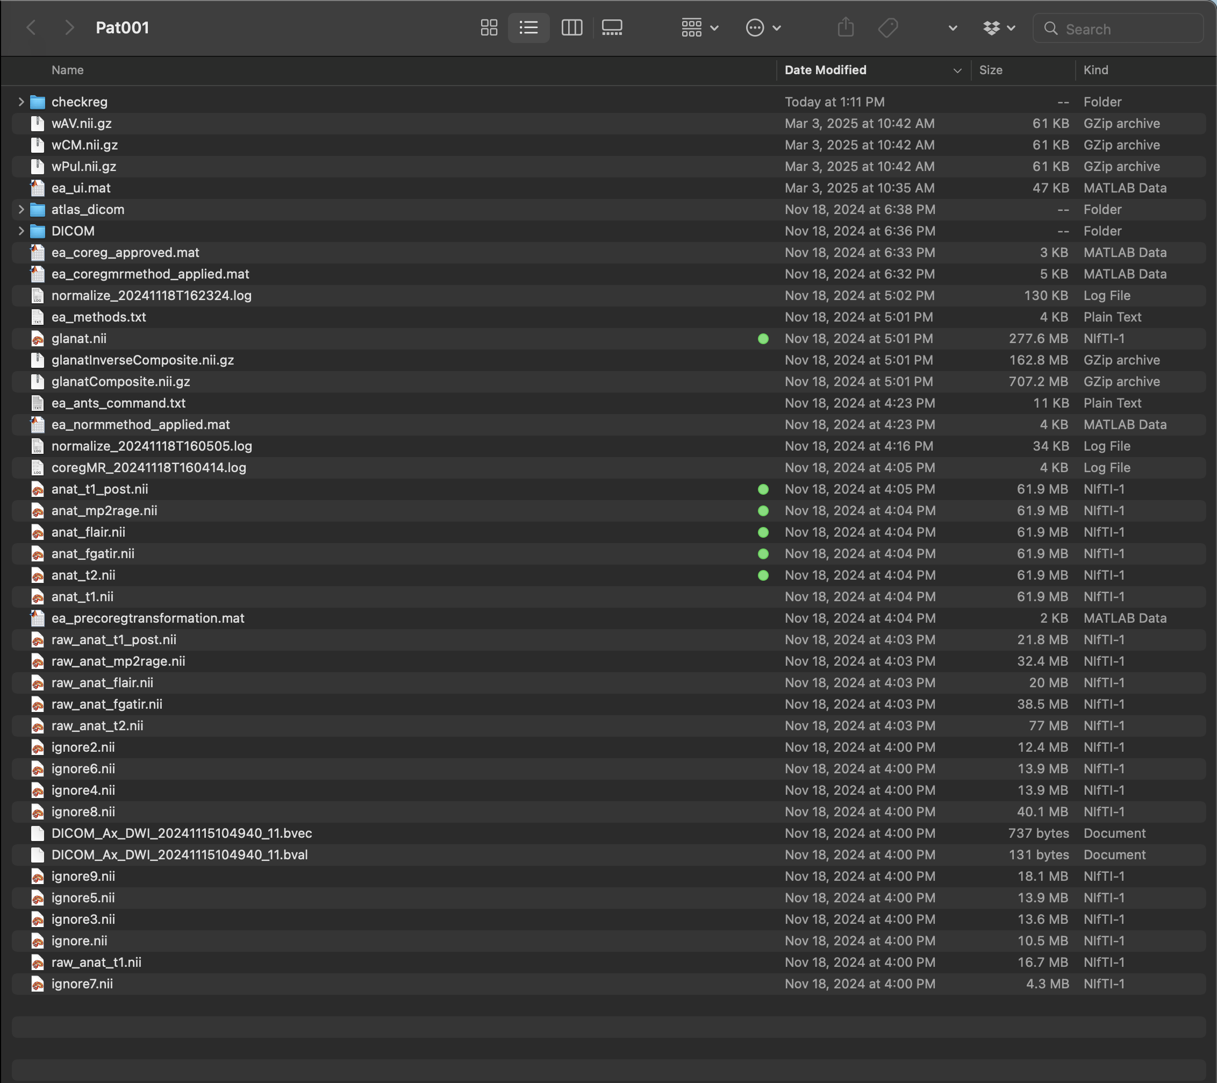Go back with the left arrow
The image size is (1217, 1083).
click(32, 27)
